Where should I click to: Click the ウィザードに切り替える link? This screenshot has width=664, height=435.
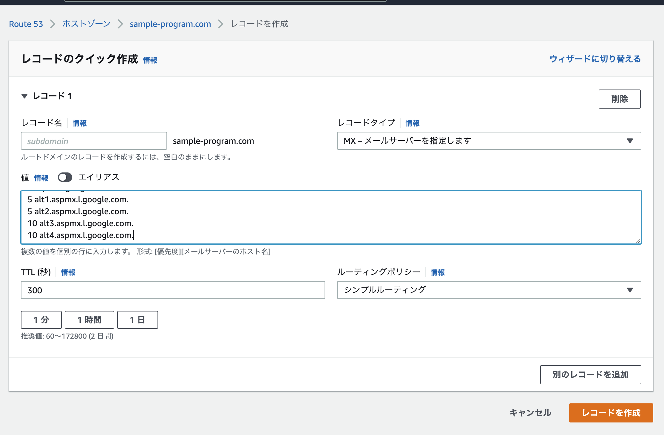(x=595, y=59)
